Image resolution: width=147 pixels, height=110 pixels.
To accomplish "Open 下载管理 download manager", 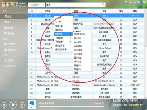I will click(10, 44).
